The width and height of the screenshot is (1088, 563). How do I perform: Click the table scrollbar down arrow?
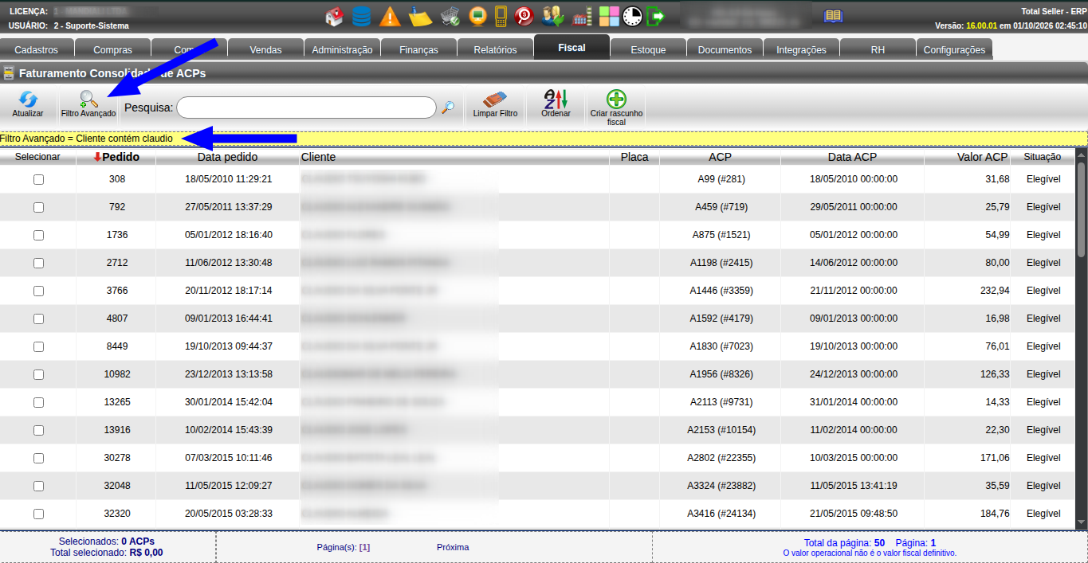[1081, 522]
